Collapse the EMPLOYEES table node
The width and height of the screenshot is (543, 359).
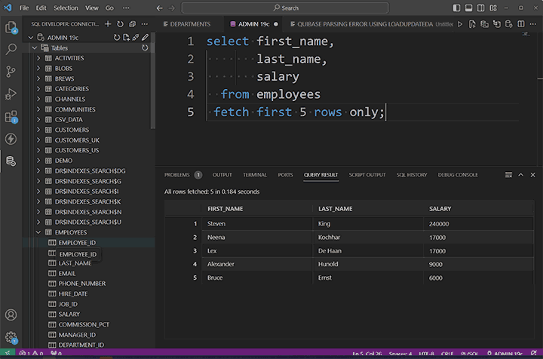[38, 233]
